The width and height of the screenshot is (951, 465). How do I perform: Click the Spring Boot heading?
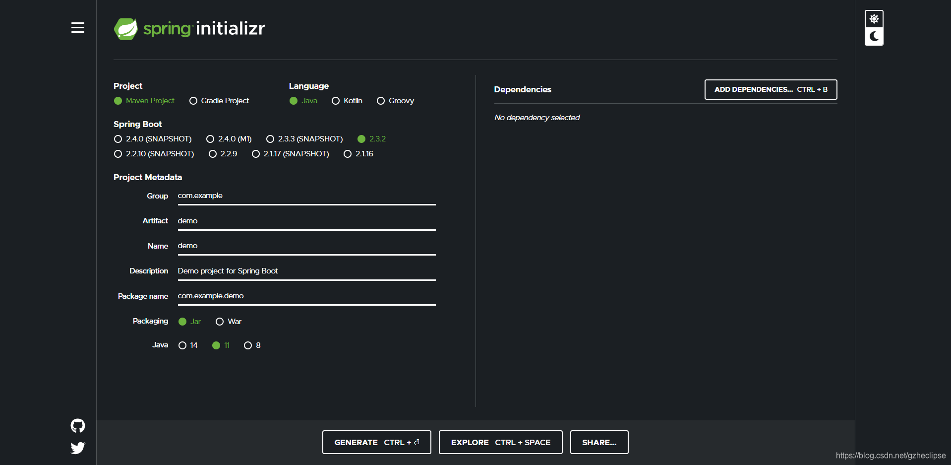point(138,124)
